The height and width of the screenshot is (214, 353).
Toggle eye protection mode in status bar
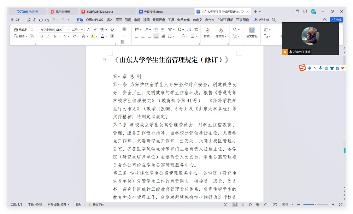[x=225, y=204]
